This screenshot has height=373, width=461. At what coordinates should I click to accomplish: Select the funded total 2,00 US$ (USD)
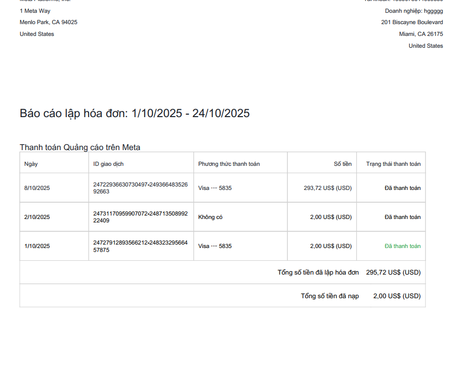coord(397,296)
